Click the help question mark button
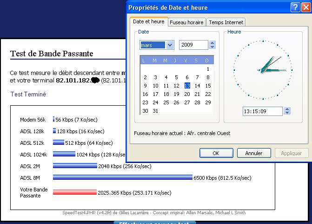Screen dimensions: 312x224 (295, 7)
